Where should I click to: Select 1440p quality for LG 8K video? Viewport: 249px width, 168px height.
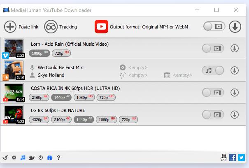[x=84, y=119]
